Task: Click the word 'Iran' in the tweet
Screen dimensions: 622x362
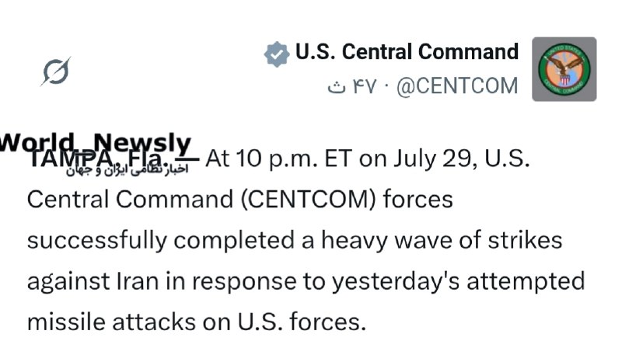Action: tap(138, 281)
